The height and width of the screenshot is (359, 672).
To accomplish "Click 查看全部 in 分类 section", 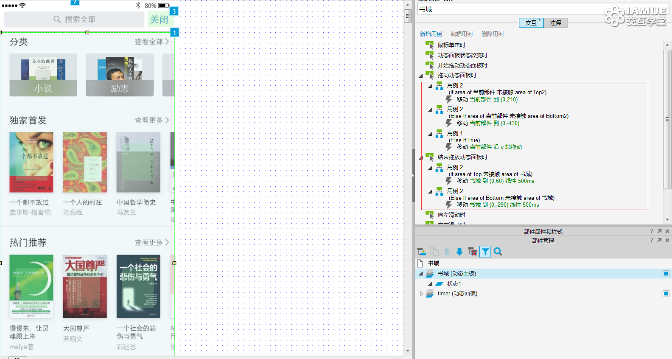I will tap(152, 42).
